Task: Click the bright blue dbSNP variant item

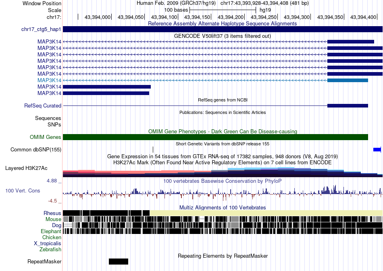Action: tap(377, 149)
